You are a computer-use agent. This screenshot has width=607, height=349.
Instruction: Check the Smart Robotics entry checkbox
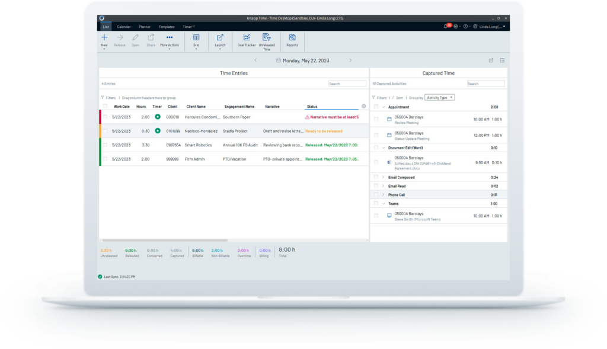coord(105,145)
